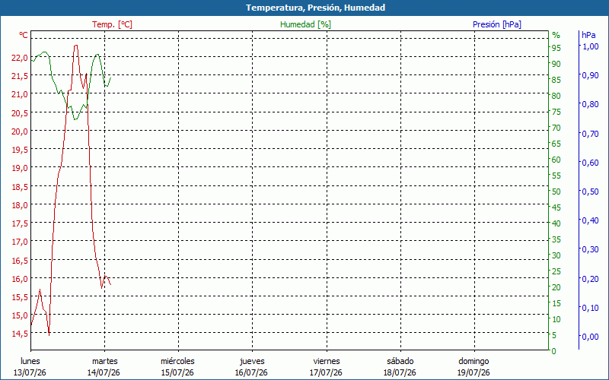Image resolution: width=609 pixels, height=380 pixels.
Task: Click the % unit label on humidity axis
Action: [556, 35]
